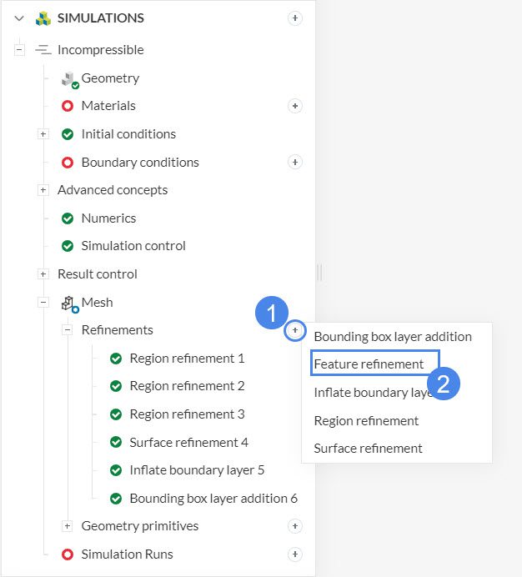Click the Geometry cube icon
This screenshot has height=577, width=522.
point(69,78)
